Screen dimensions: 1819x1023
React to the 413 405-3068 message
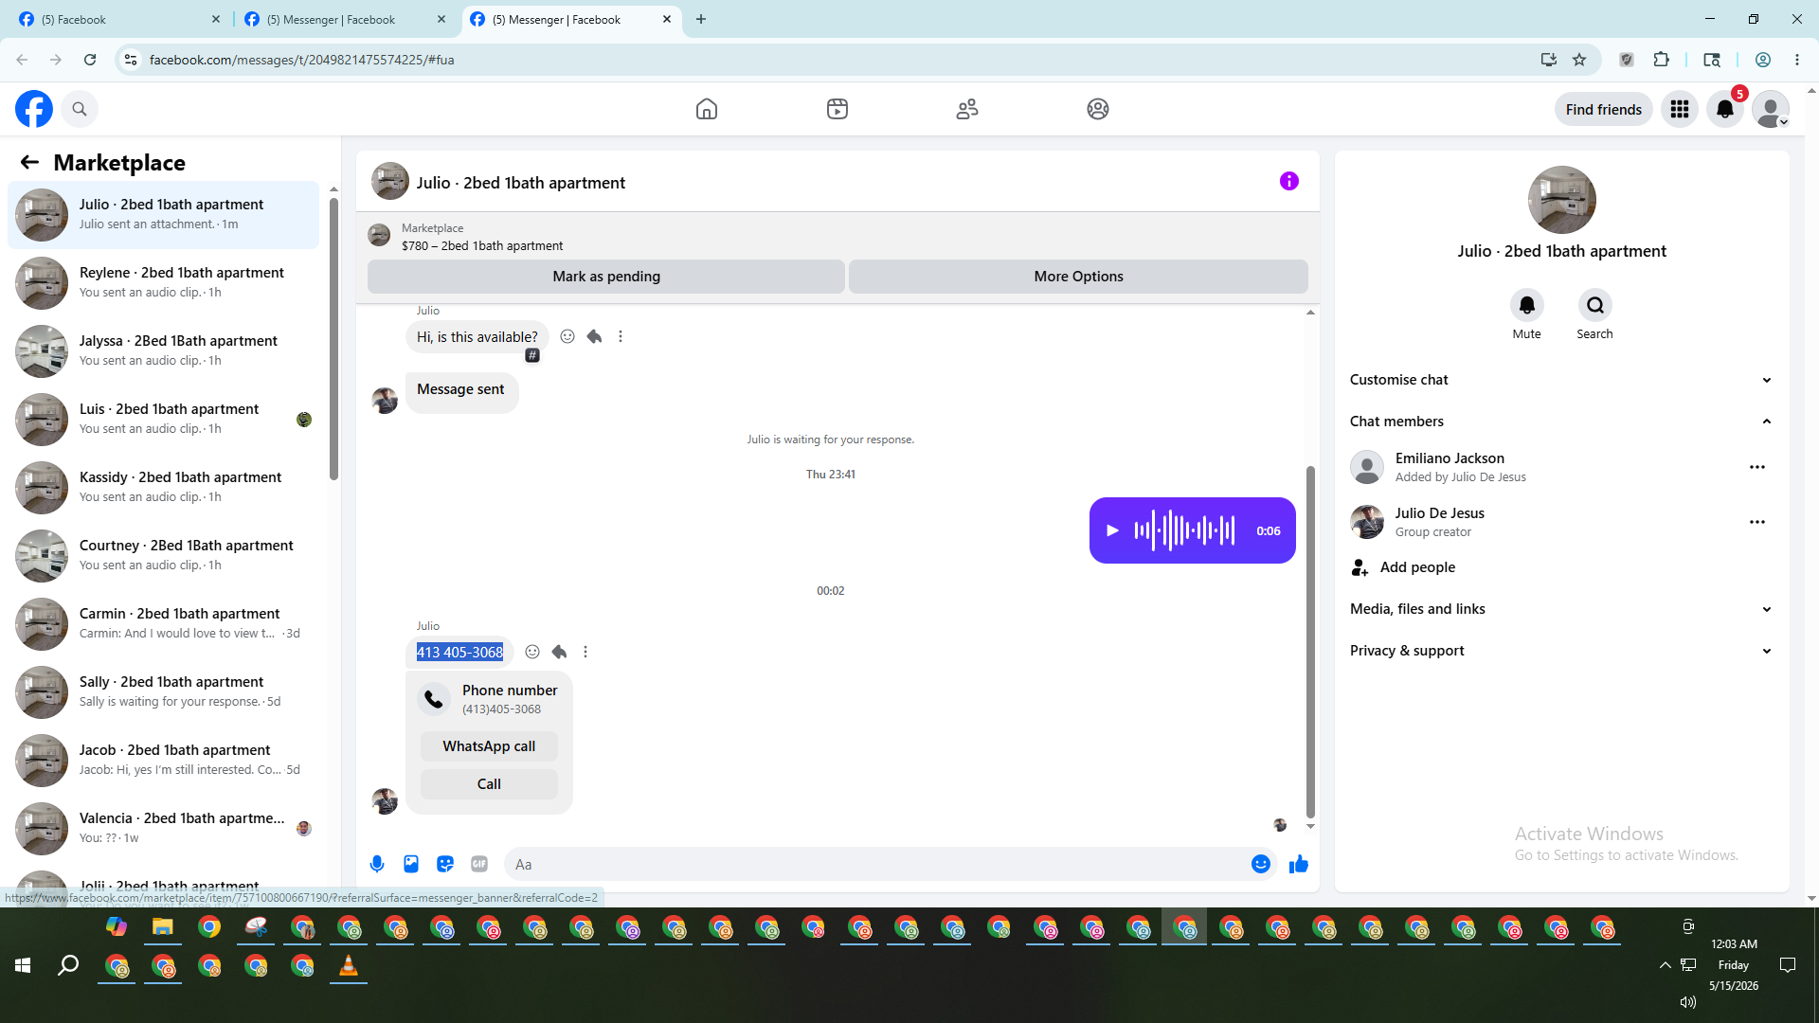point(532,652)
